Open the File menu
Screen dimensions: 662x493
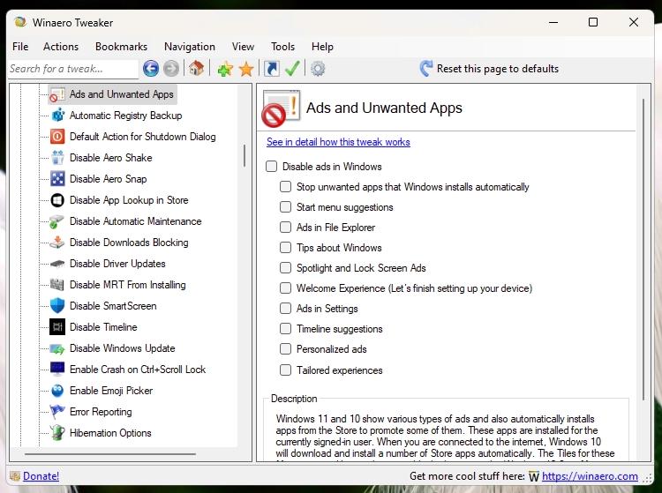click(20, 47)
